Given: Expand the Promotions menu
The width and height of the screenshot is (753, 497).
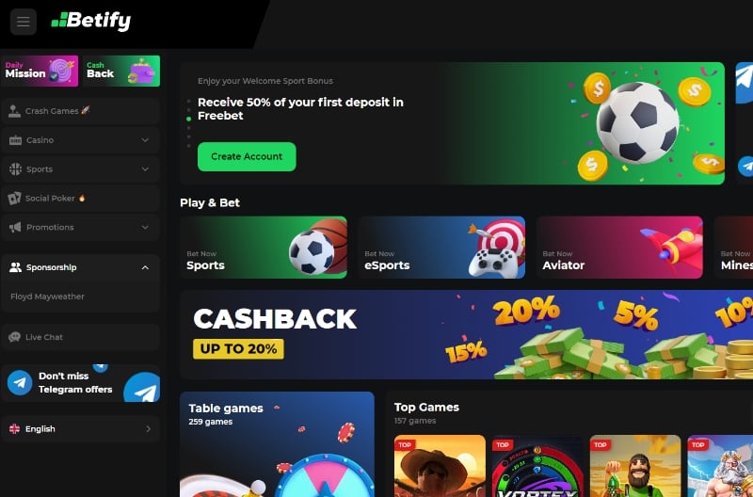Looking at the screenshot, I should coord(80,227).
